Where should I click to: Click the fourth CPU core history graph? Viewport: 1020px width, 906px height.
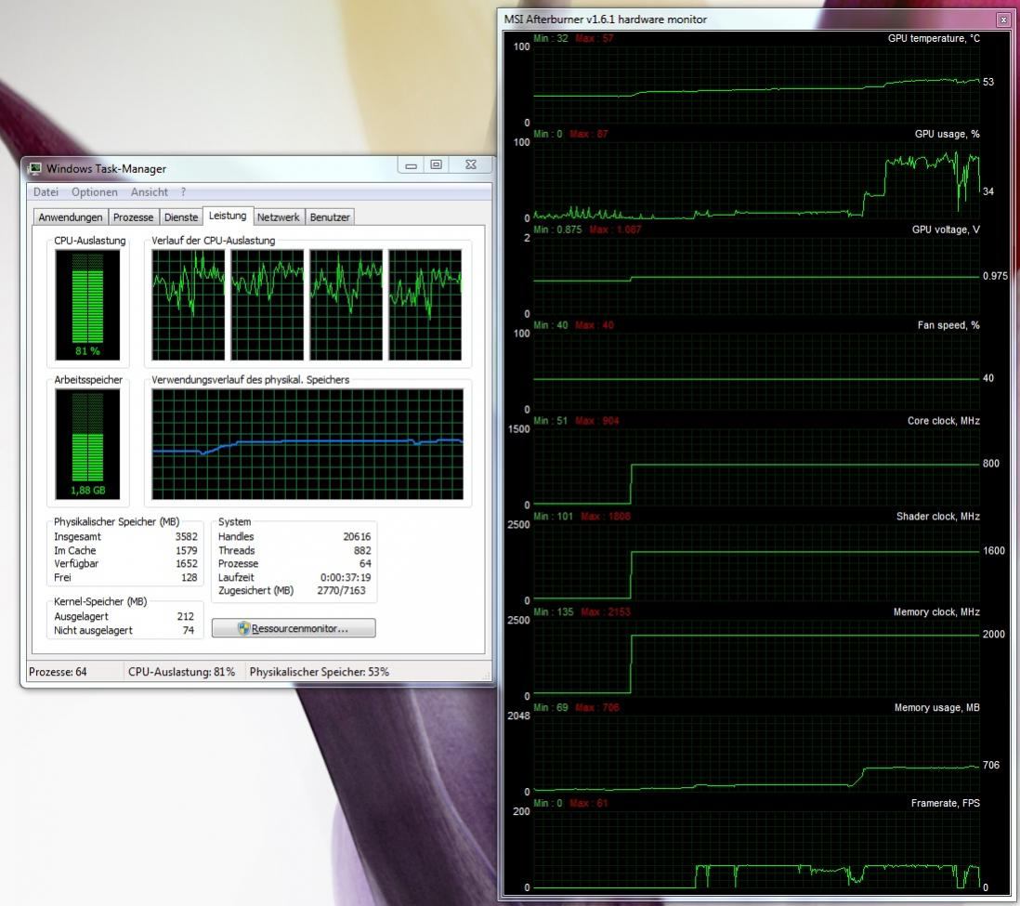(x=425, y=305)
